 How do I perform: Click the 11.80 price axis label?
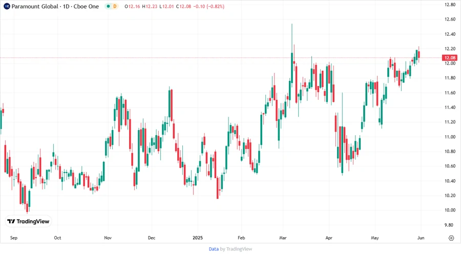450,78
